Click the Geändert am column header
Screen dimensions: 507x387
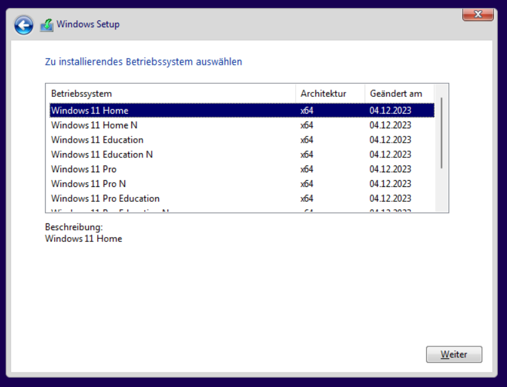pos(399,94)
